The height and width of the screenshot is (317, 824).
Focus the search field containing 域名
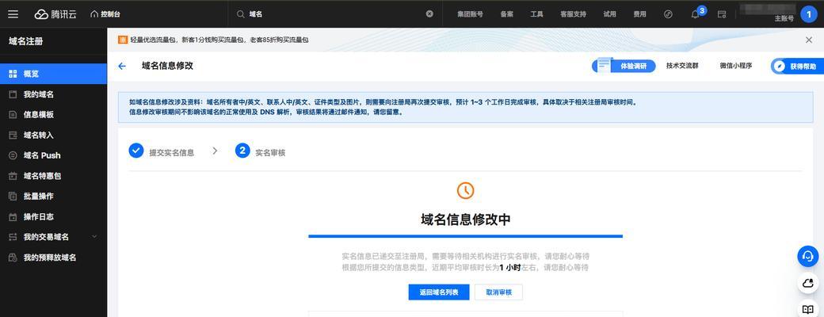point(335,14)
